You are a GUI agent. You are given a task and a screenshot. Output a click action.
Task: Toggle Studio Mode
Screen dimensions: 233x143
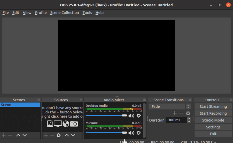[x=213, y=120]
